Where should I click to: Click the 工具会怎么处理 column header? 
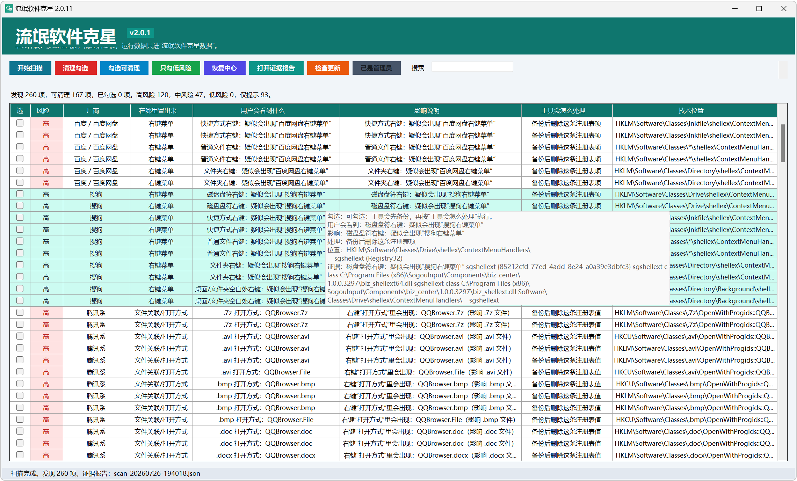click(567, 111)
